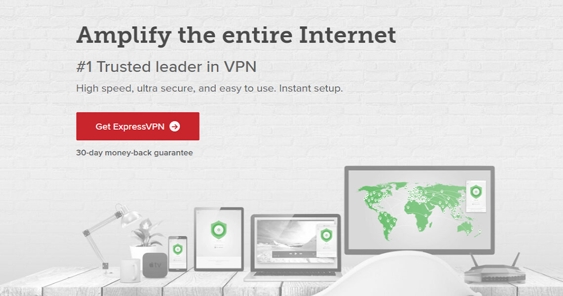Click the green shield on the laptop's app window

(x=326, y=235)
